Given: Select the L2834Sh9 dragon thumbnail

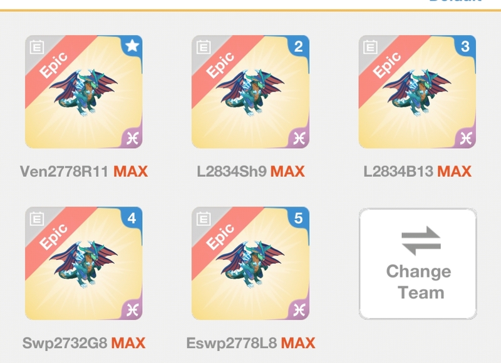Looking at the screenshot, I should [250, 92].
